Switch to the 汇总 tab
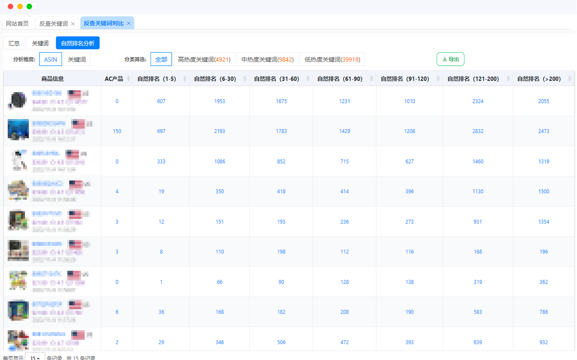The height and width of the screenshot is (360, 577). 14,43
